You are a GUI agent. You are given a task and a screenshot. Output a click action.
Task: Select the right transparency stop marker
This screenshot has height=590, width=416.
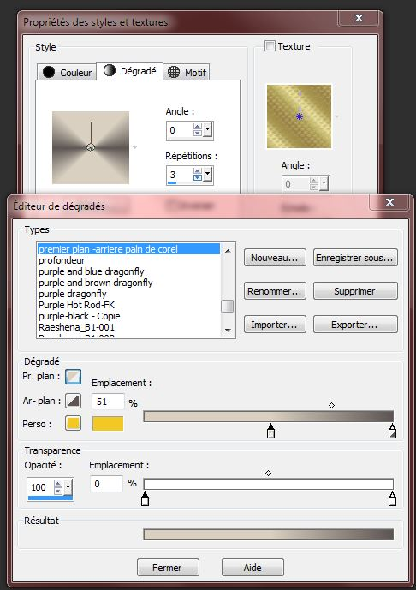[x=392, y=499]
